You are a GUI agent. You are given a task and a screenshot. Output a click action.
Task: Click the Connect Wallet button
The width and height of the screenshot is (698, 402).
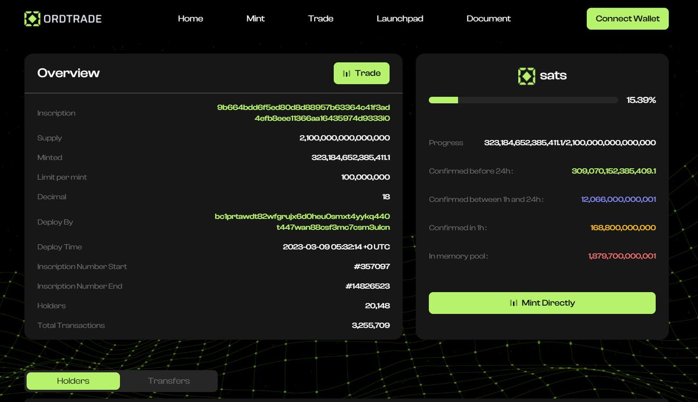(628, 19)
